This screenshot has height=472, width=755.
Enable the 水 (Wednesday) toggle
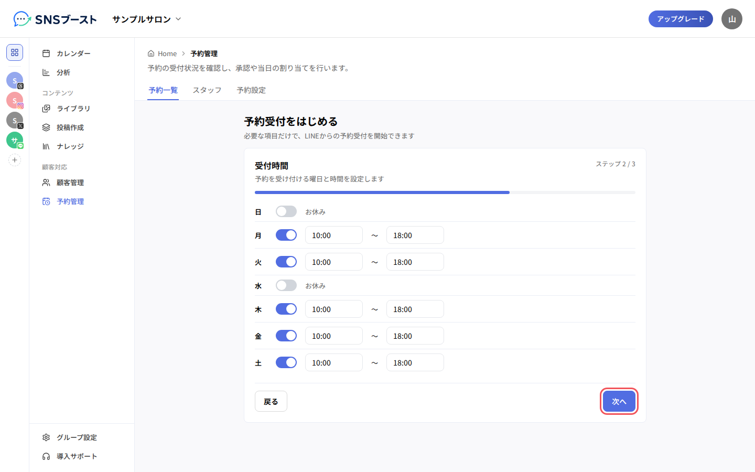pos(286,285)
